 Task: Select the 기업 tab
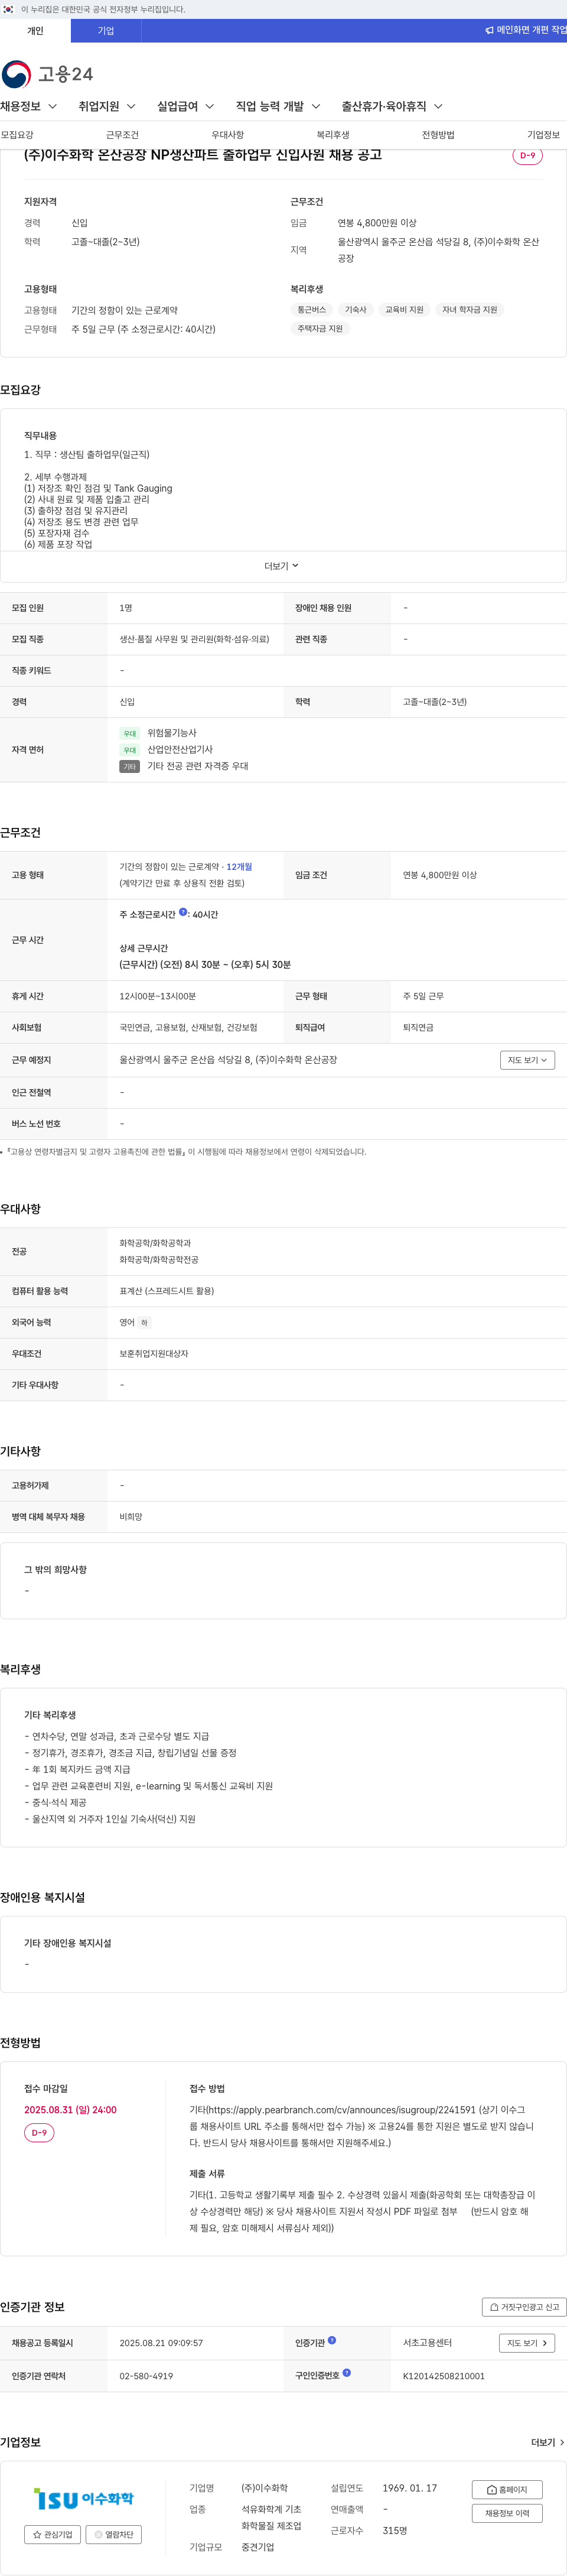[106, 31]
